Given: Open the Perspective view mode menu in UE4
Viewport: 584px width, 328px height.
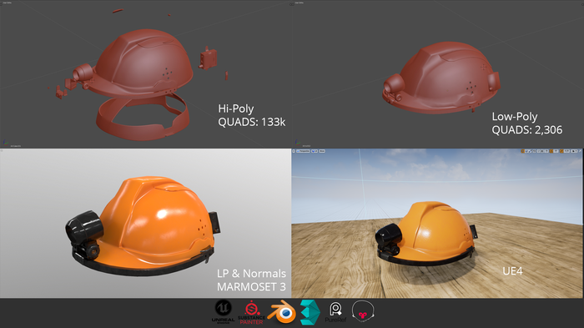Looking at the screenshot, I should click(x=303, y=151).
